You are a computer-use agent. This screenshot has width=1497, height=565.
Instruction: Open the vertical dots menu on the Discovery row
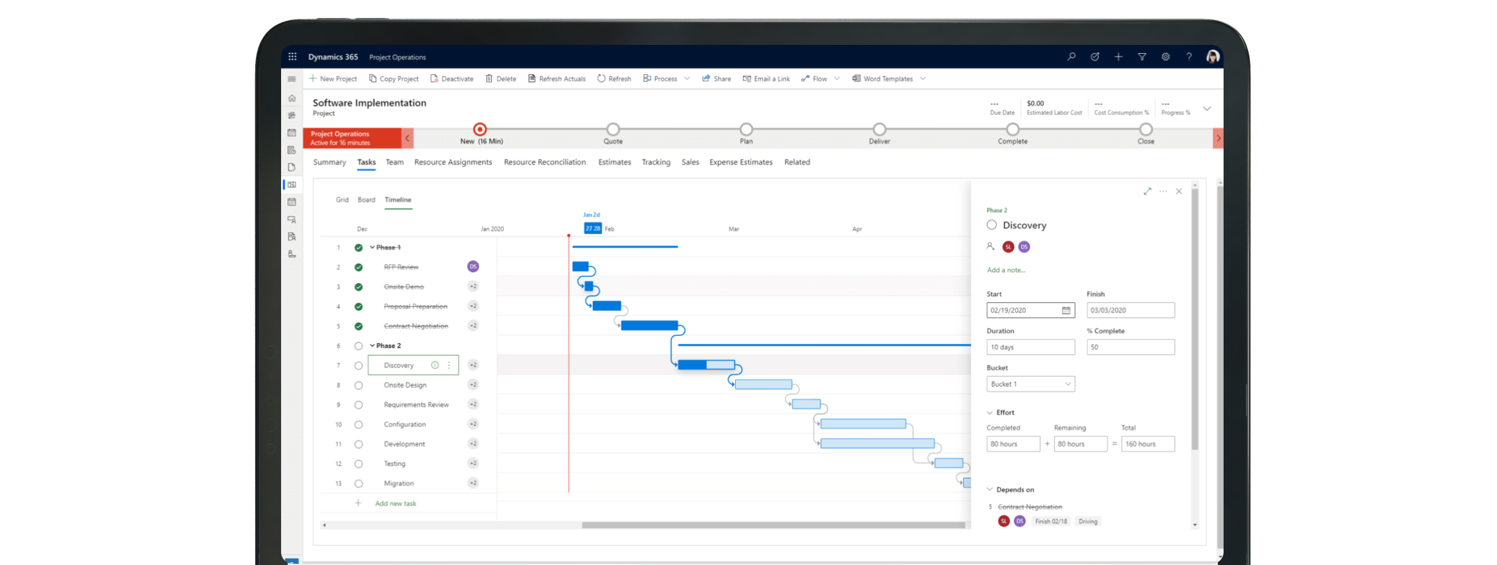pyautogui.click(x=449, y=365)
